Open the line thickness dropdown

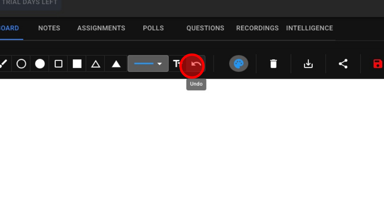tap(148, 64)
